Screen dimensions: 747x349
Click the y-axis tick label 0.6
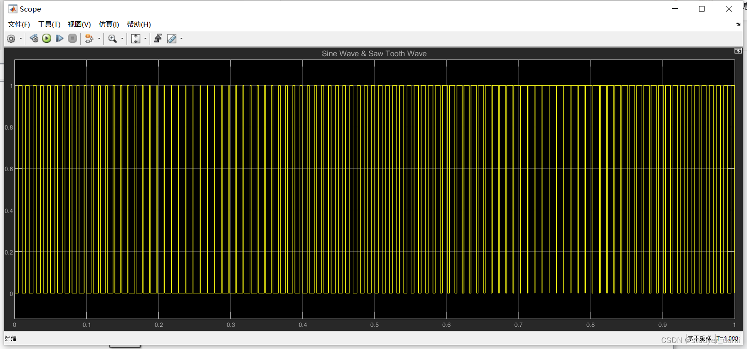[x=9, y=169]
